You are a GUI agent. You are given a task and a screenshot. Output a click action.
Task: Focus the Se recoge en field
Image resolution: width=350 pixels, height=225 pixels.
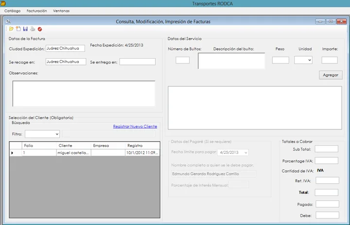[66, 62]
